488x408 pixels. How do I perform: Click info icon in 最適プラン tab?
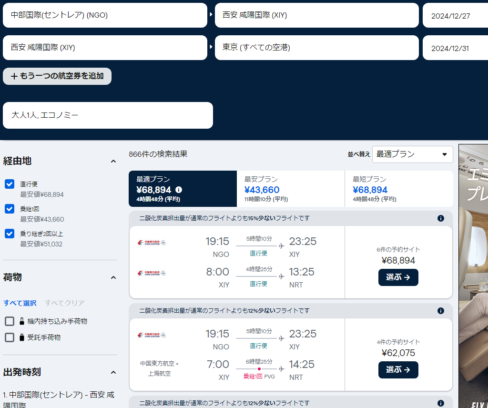coord(179,190)
